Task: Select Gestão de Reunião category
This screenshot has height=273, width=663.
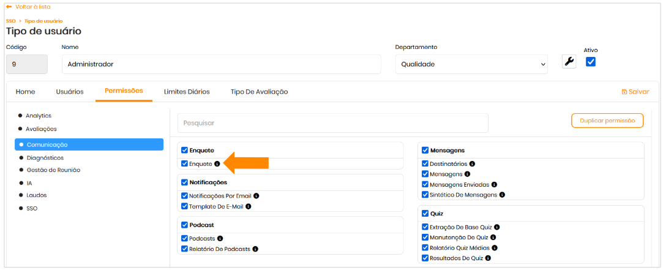Action: click(x=53, y=170)
